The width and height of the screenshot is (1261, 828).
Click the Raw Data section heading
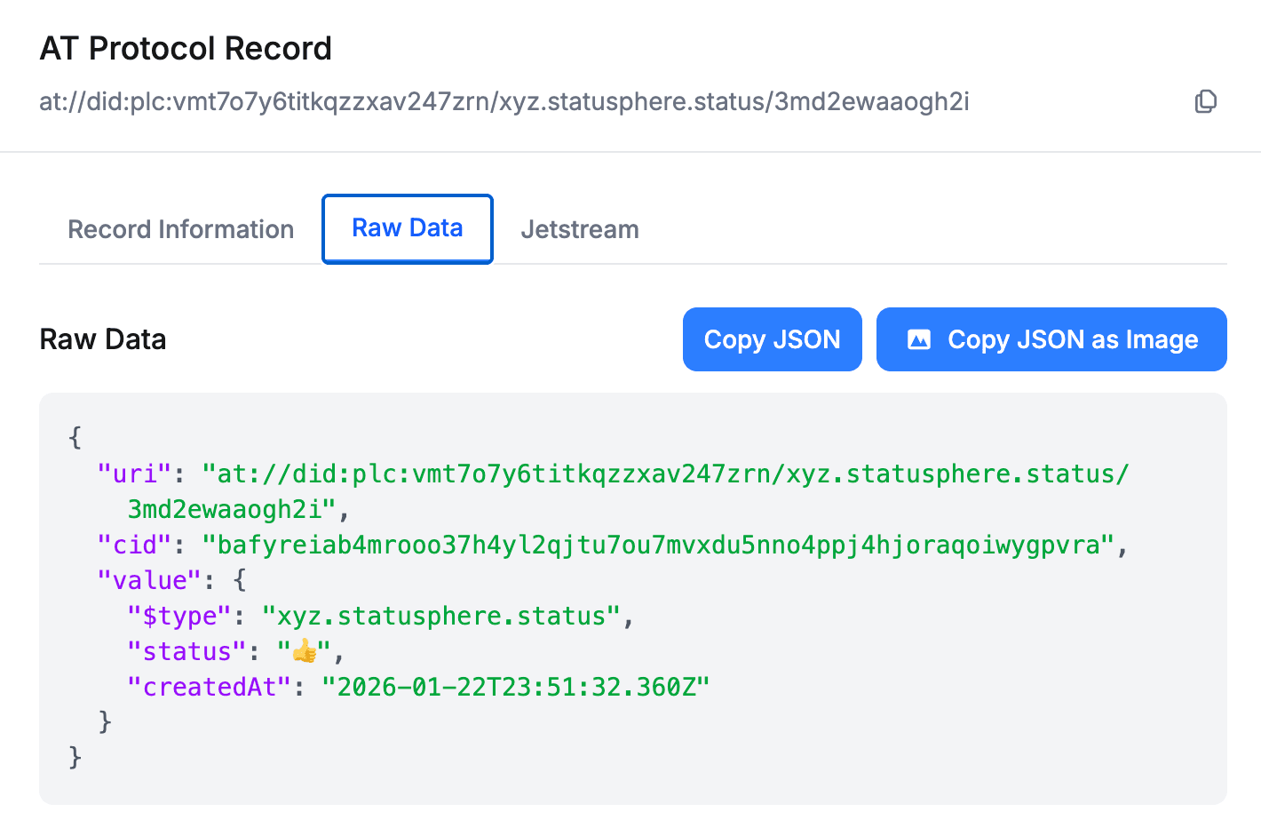click(103, 339)
